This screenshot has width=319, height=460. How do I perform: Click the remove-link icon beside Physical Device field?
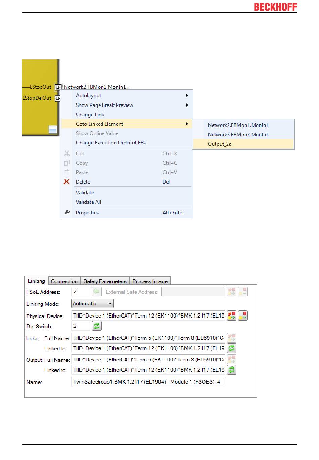point(243,316)
